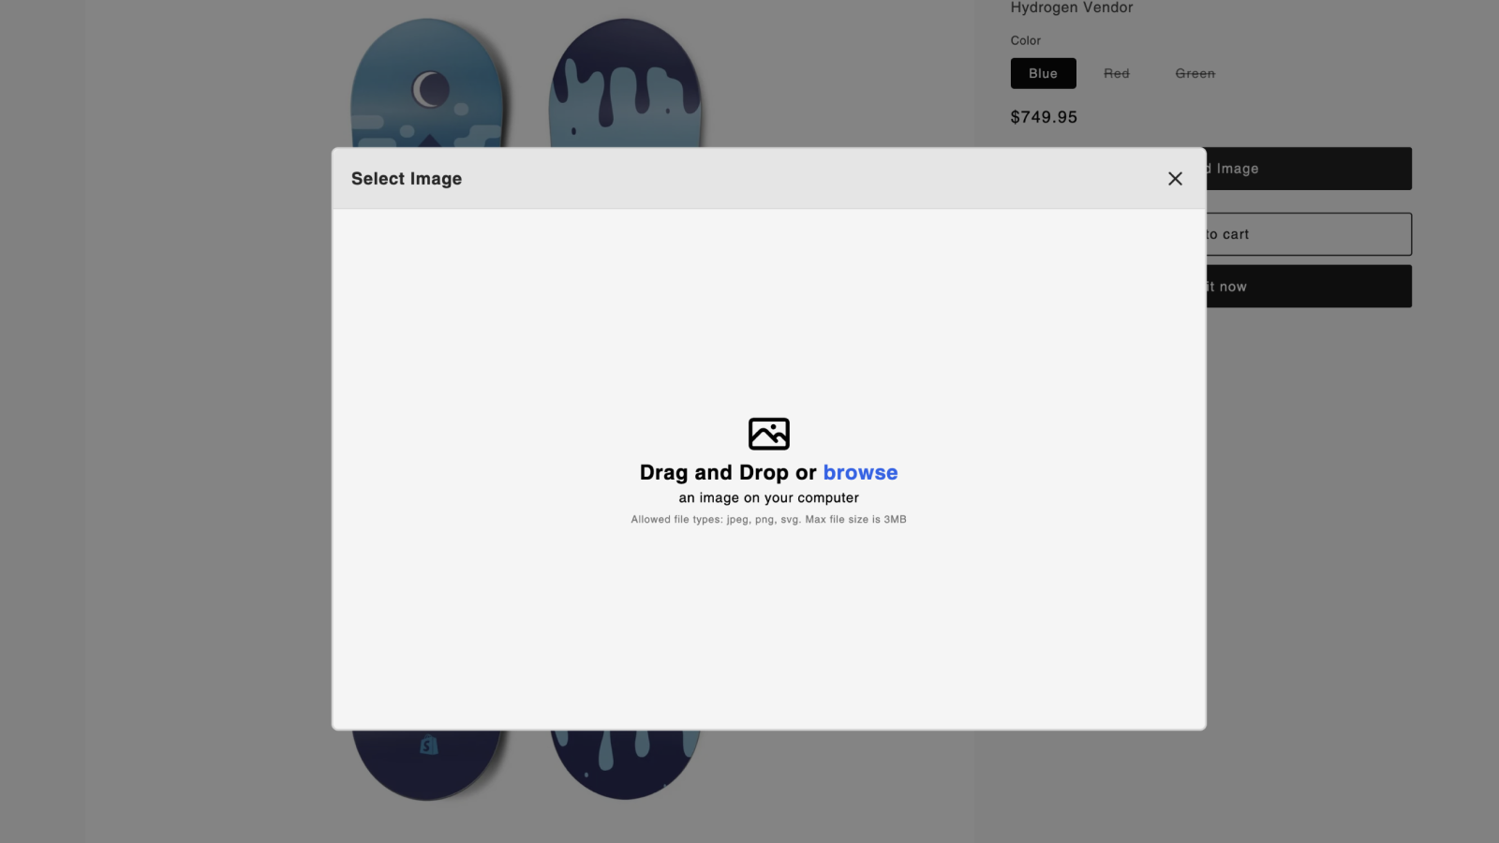Click the Hydrogen Vendor link

point(1071,7)
